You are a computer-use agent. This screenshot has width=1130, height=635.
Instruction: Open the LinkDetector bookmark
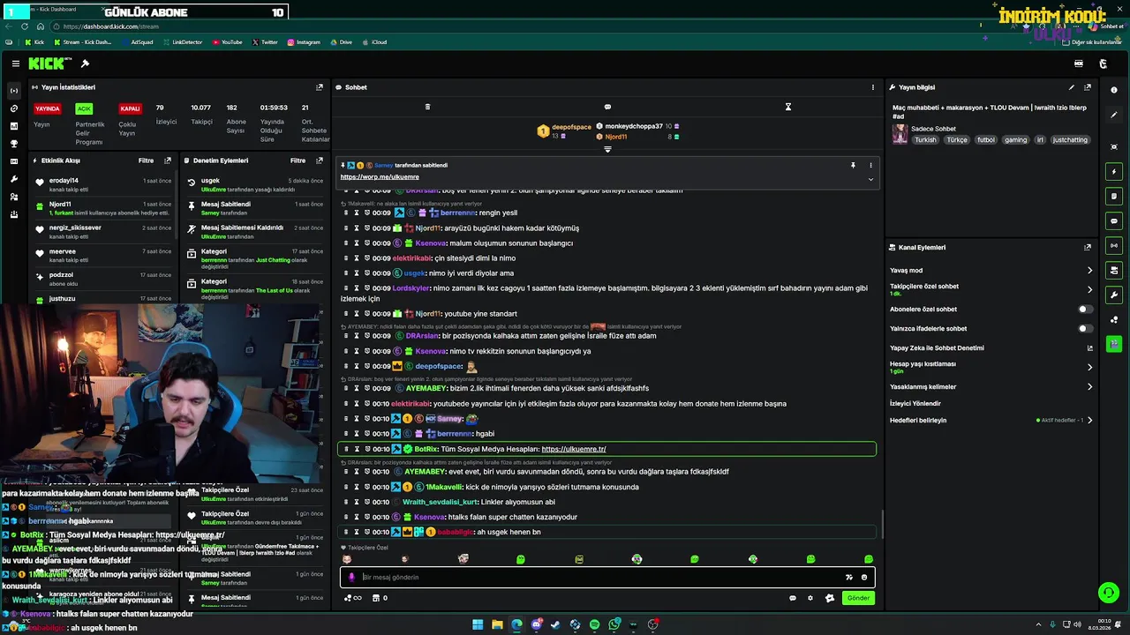click(x=183, y=42)
